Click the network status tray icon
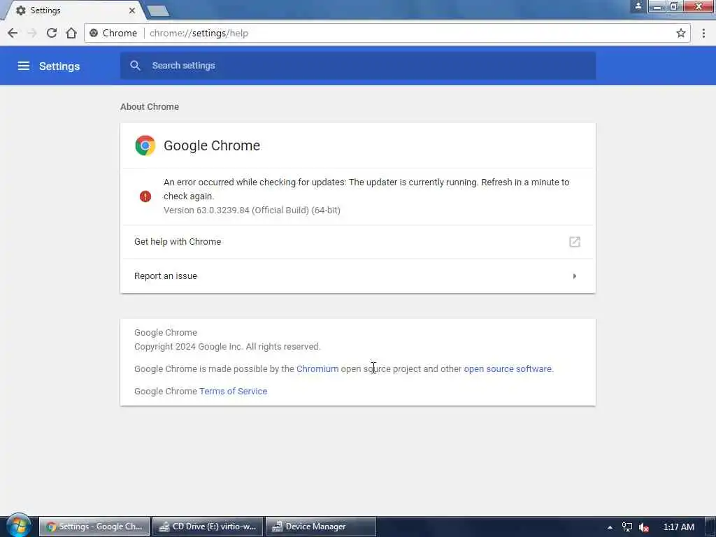 627,527
